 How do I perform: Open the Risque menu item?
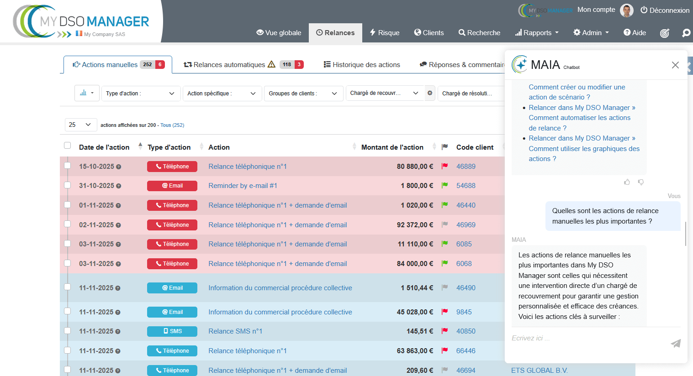(x=385, y=33)
